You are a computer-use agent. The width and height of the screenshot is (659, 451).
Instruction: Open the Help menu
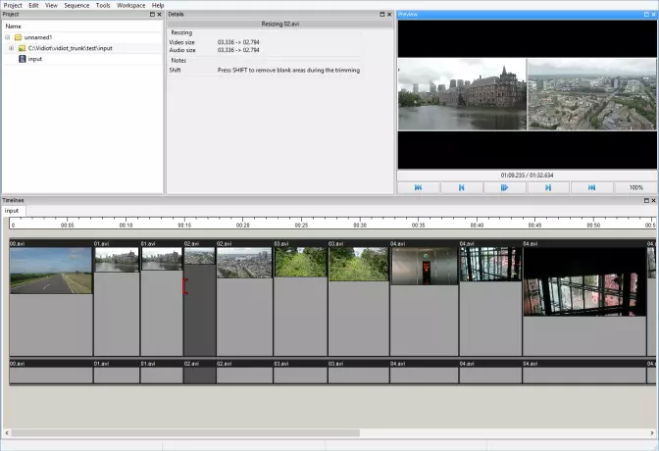tap(158, 6)
